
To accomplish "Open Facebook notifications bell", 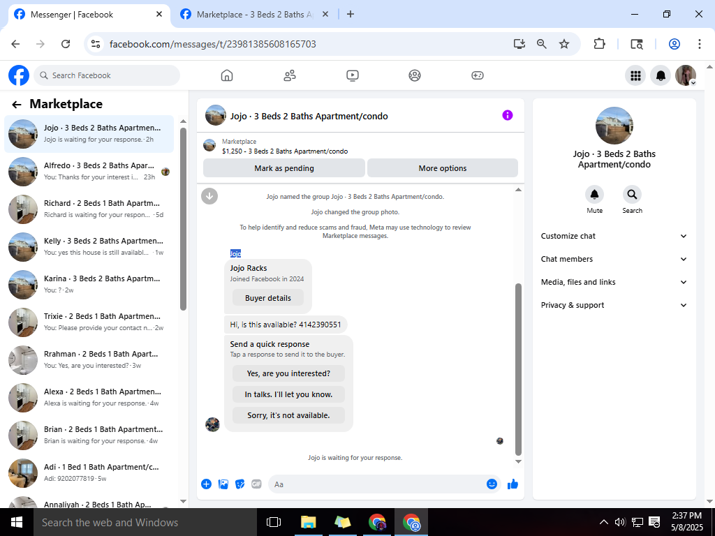I will coord(661,75).
